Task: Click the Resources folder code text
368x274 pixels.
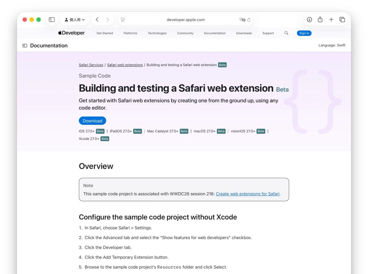Action: point(169,267)
